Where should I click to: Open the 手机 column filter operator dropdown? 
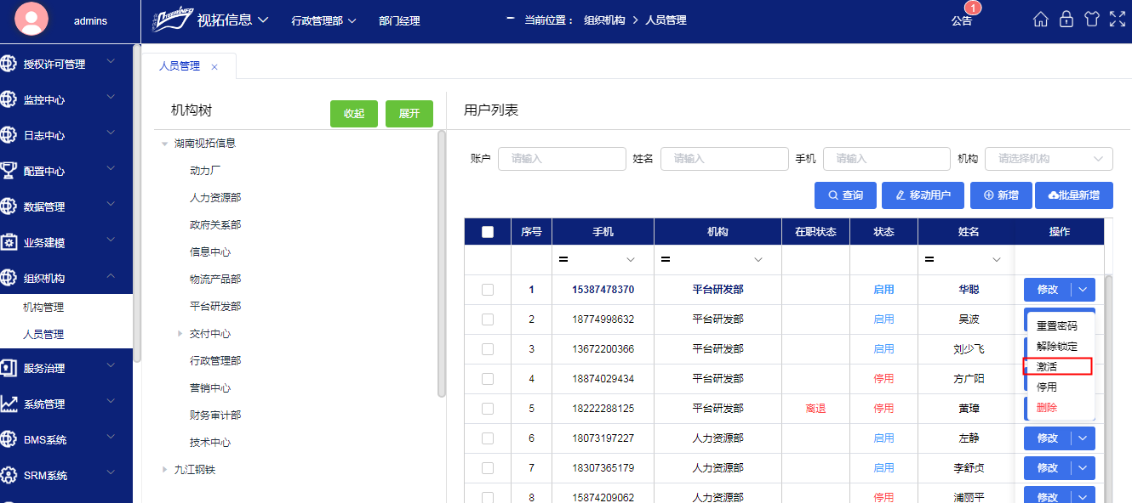click(631, 259)
